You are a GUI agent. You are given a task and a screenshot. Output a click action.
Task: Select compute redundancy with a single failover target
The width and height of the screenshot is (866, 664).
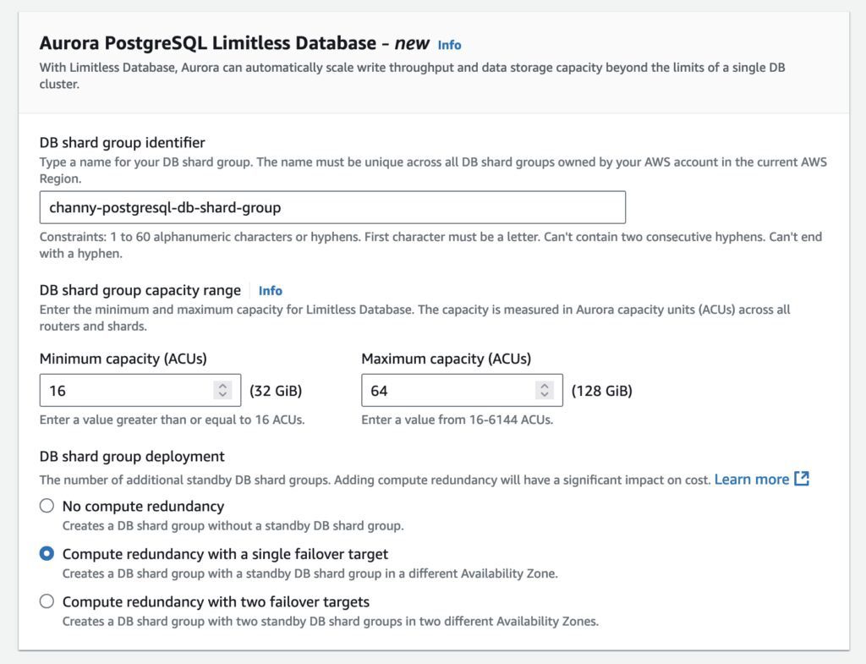coord(46,554)
